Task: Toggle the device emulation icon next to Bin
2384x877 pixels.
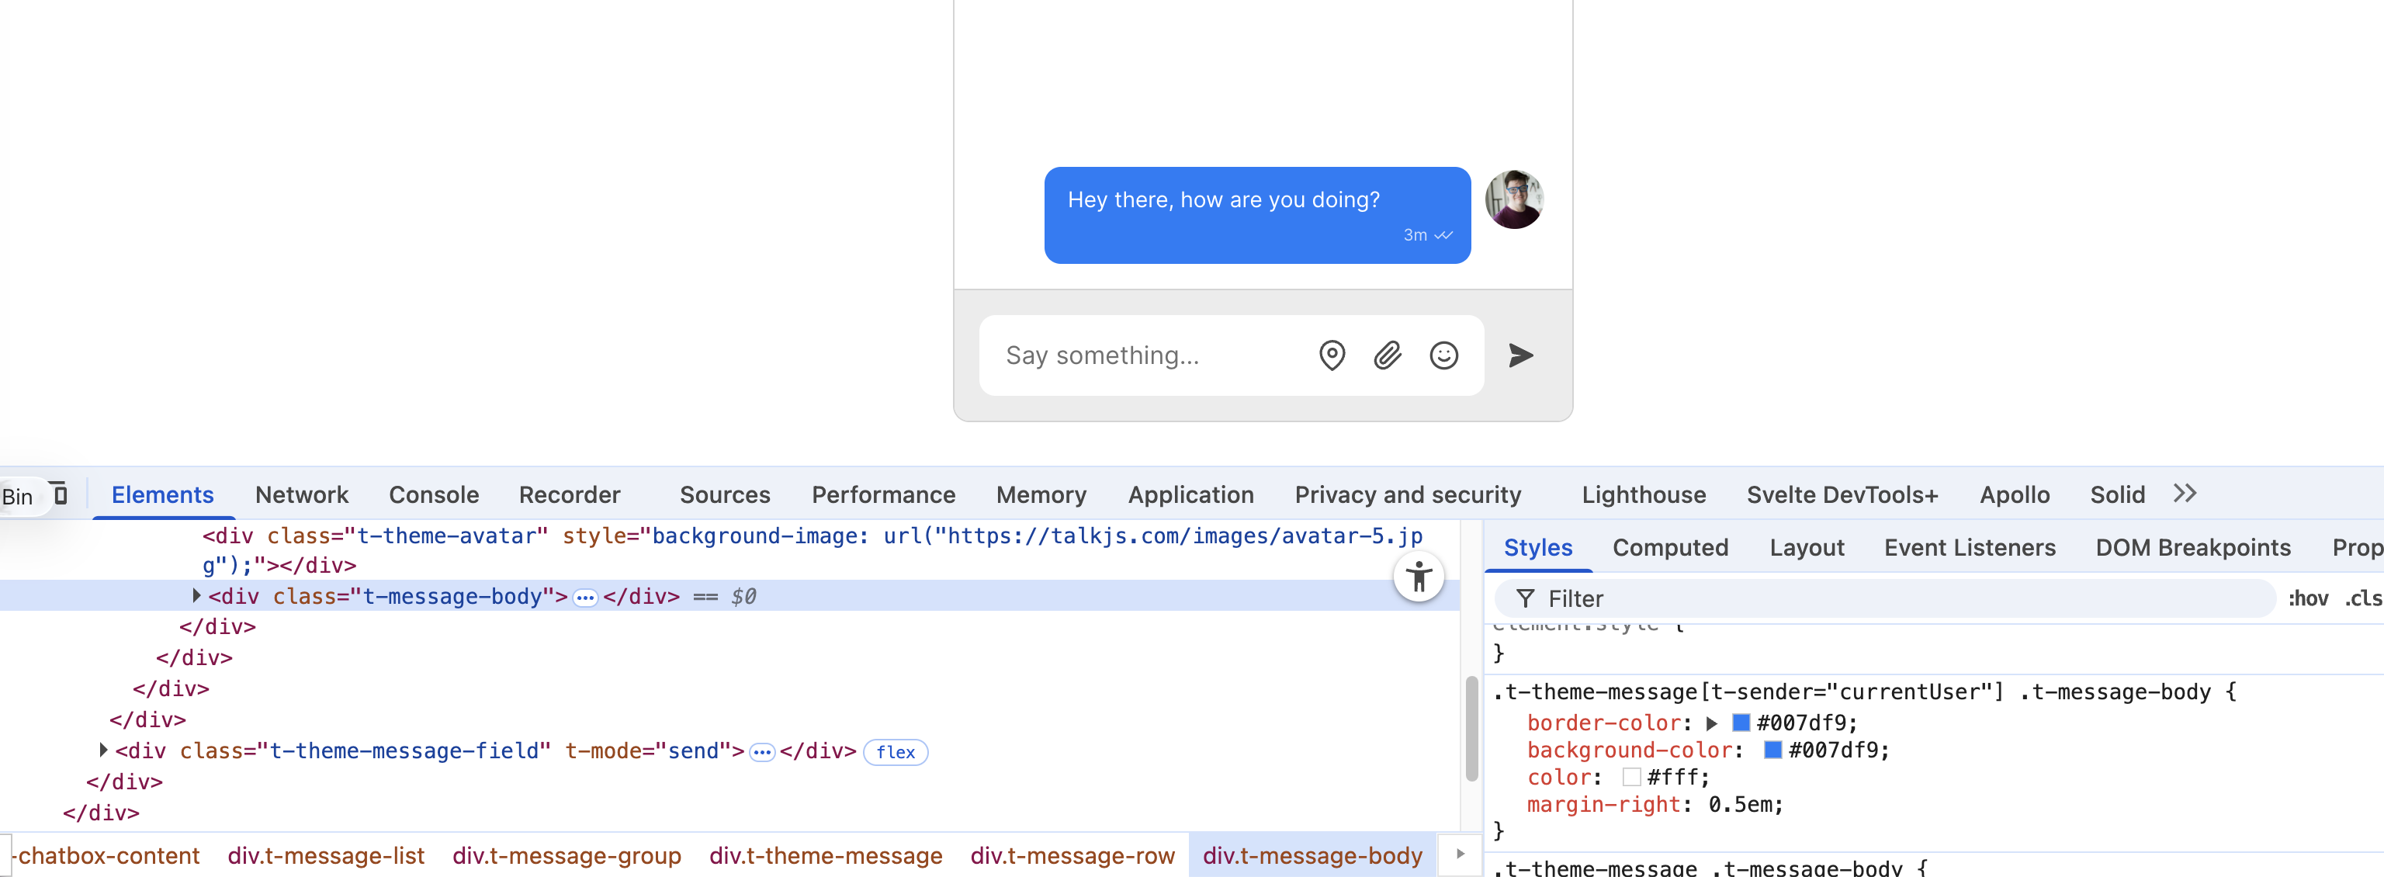Action: pyautogui.click(x=59, y=494)
